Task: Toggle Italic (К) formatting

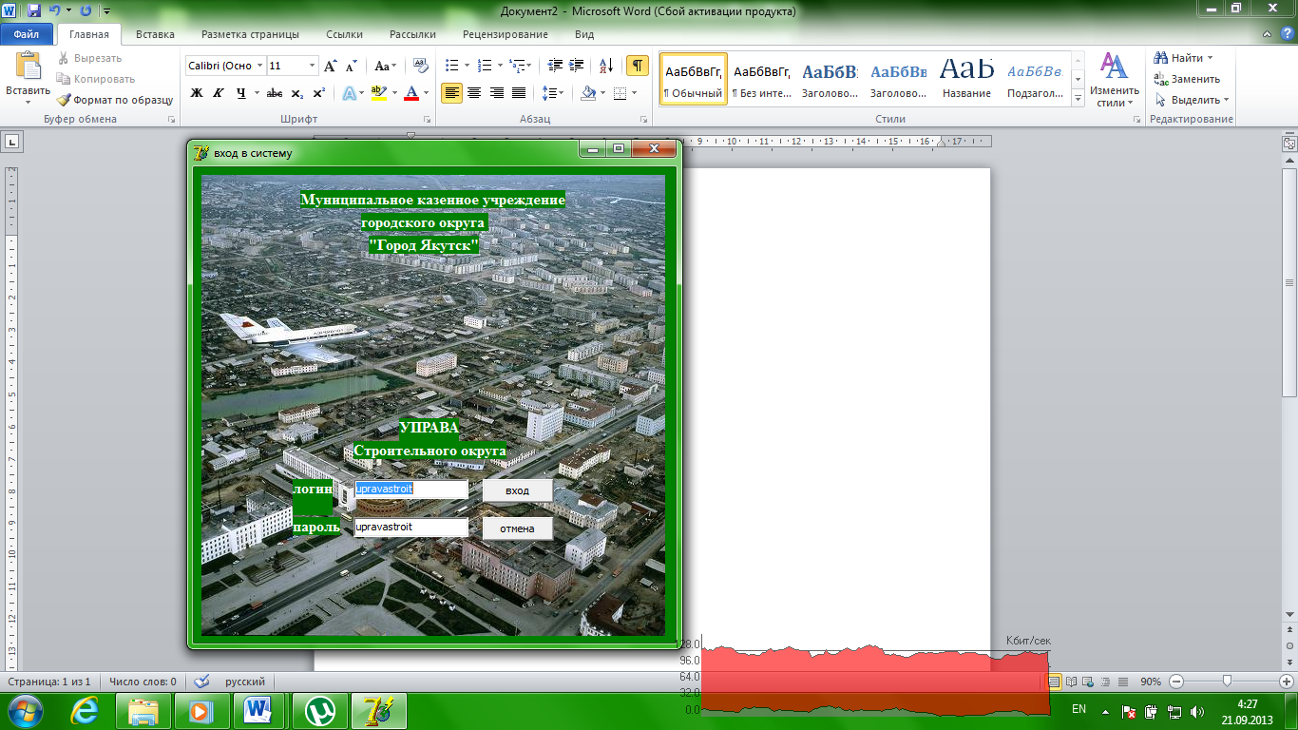Action: click(x=219, y=93)
